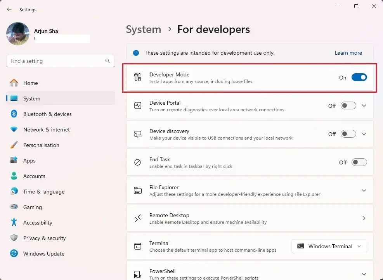Click the Developer Mode tools icon
The image size is (383, 280).
click(x=137, y=78)
